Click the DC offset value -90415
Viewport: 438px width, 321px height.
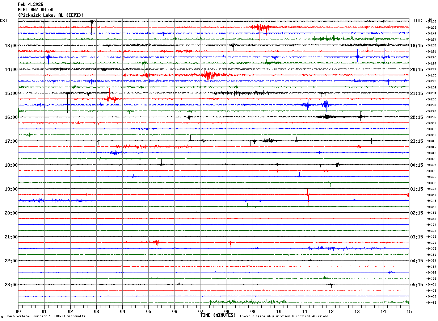click(x=431, y=302)
